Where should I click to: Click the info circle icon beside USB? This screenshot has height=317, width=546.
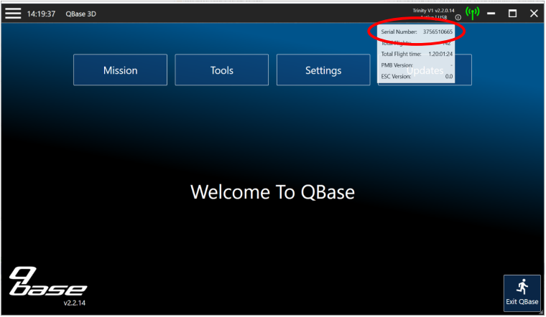[x=458, y=17]
